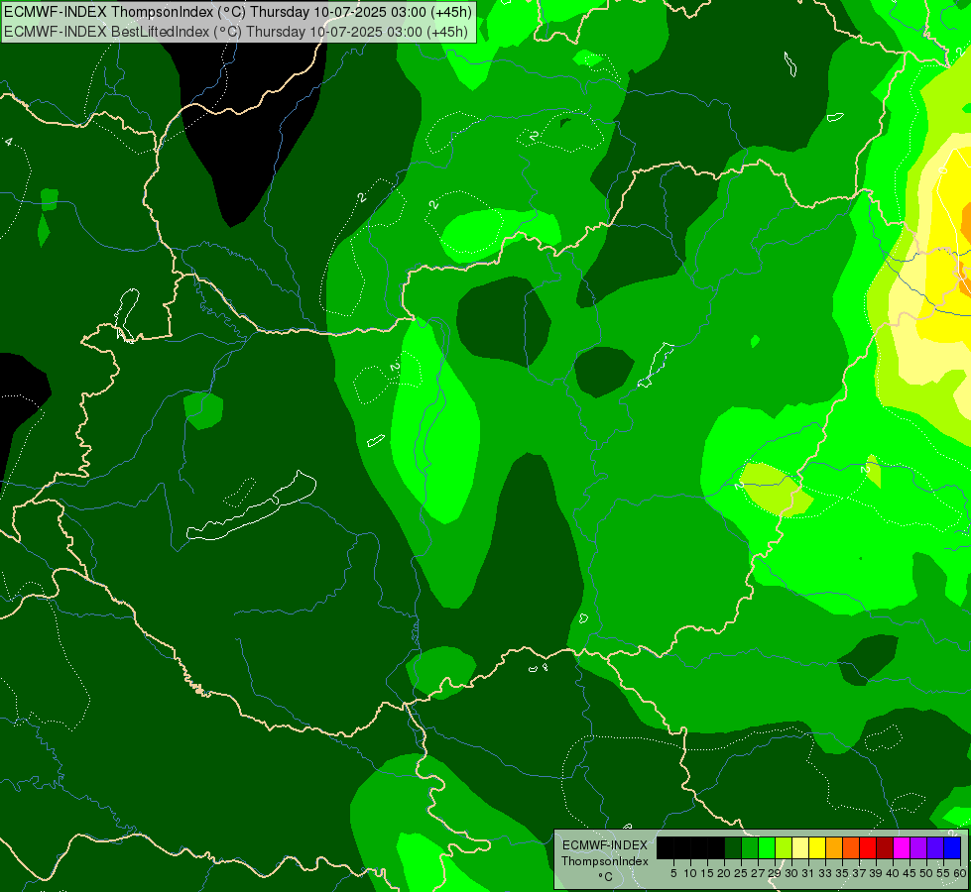
Task: Select the bright red 37-39 legend swatch
Action: (x=868, y=847)
